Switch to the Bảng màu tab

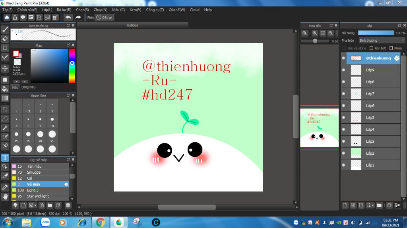28,87
